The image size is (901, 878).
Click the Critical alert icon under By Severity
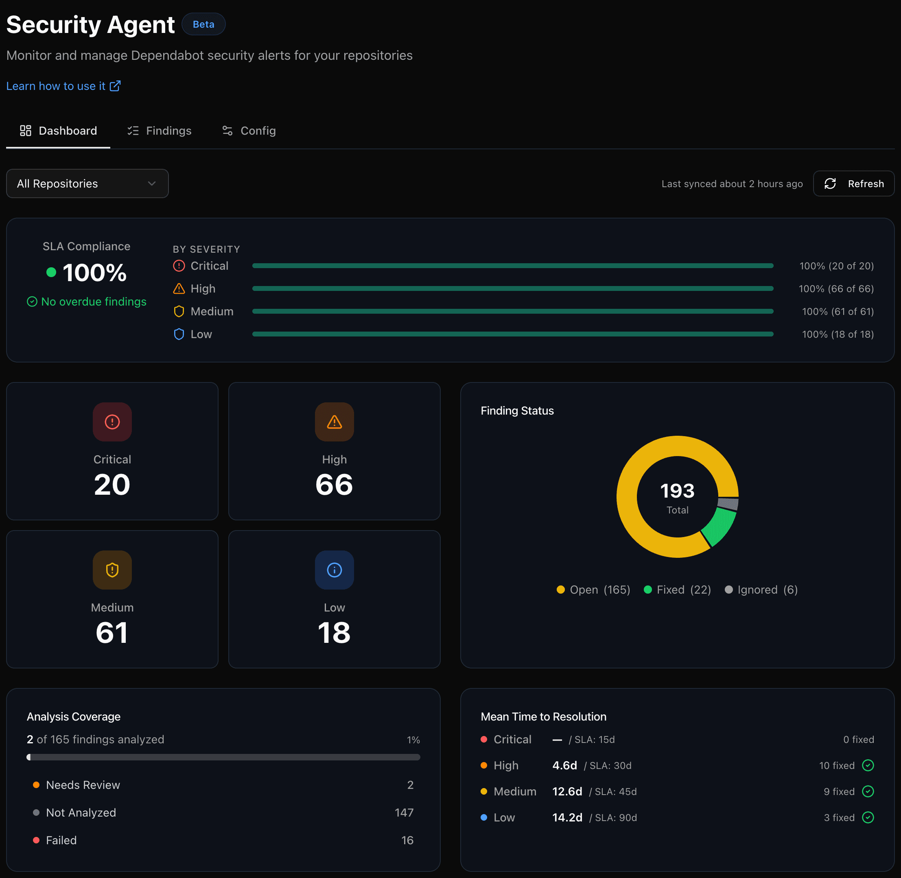(179, 266)
